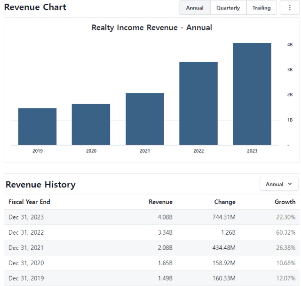Click the 1.65B revenue value
301x286 pixels.
165,263
